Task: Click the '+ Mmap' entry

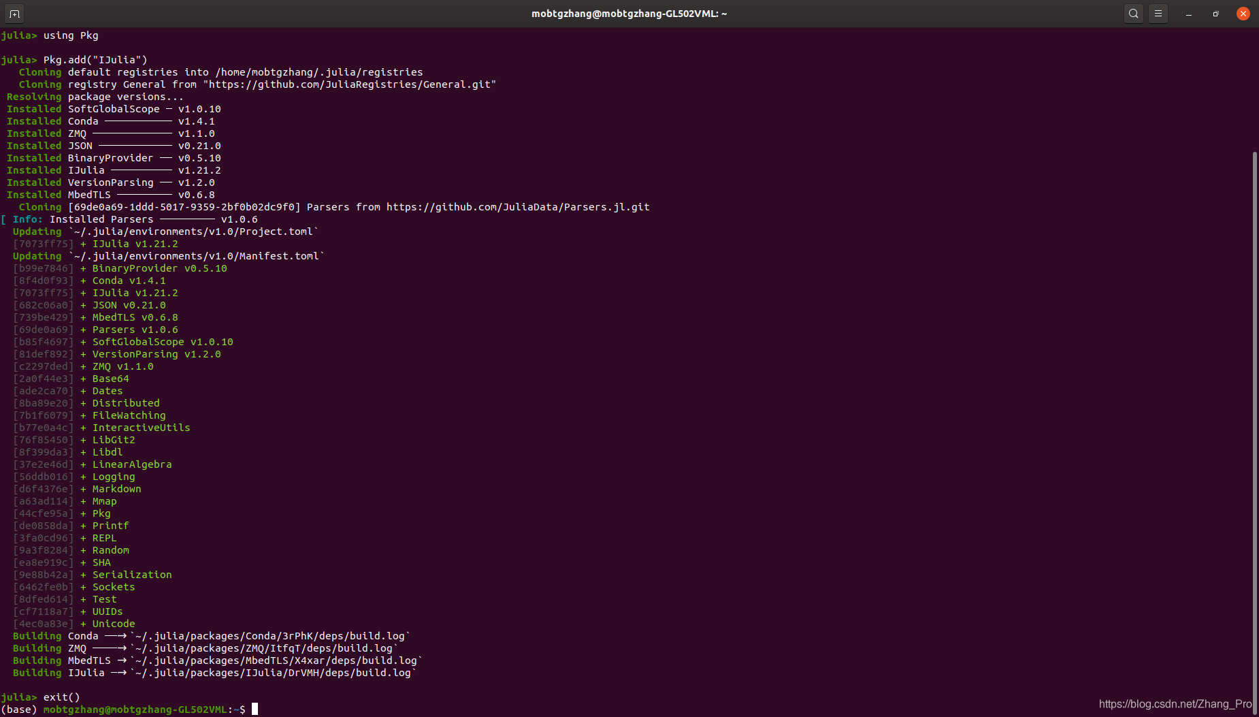Action: (x=99, y=501)
